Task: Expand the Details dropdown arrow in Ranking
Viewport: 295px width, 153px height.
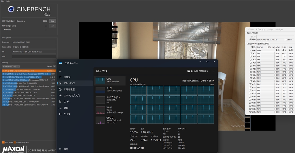Action: pos(54,66)
